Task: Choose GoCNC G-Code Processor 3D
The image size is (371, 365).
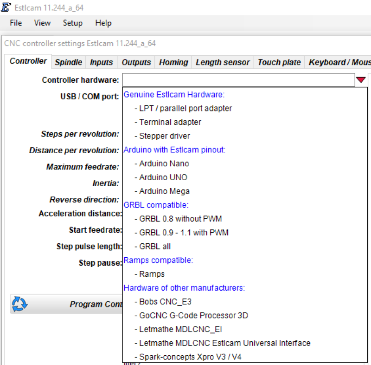Action: 245,315
